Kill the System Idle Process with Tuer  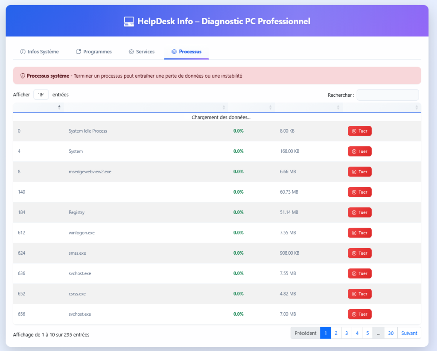(x=360, y=131)
